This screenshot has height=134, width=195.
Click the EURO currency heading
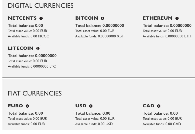click(16, 106)
